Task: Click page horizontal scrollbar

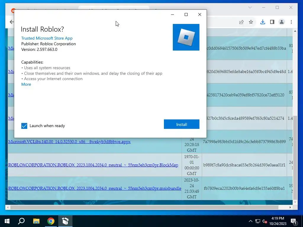Action: click(144, 207)
